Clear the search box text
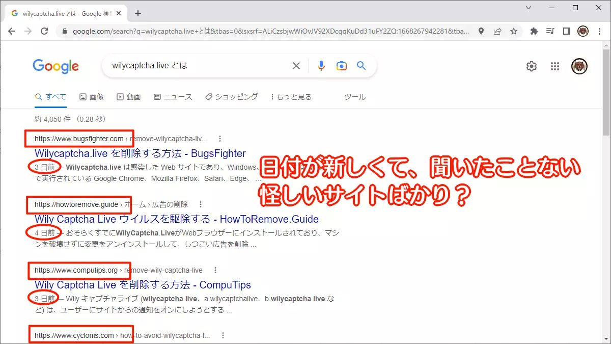 click(x=296, y=66)
